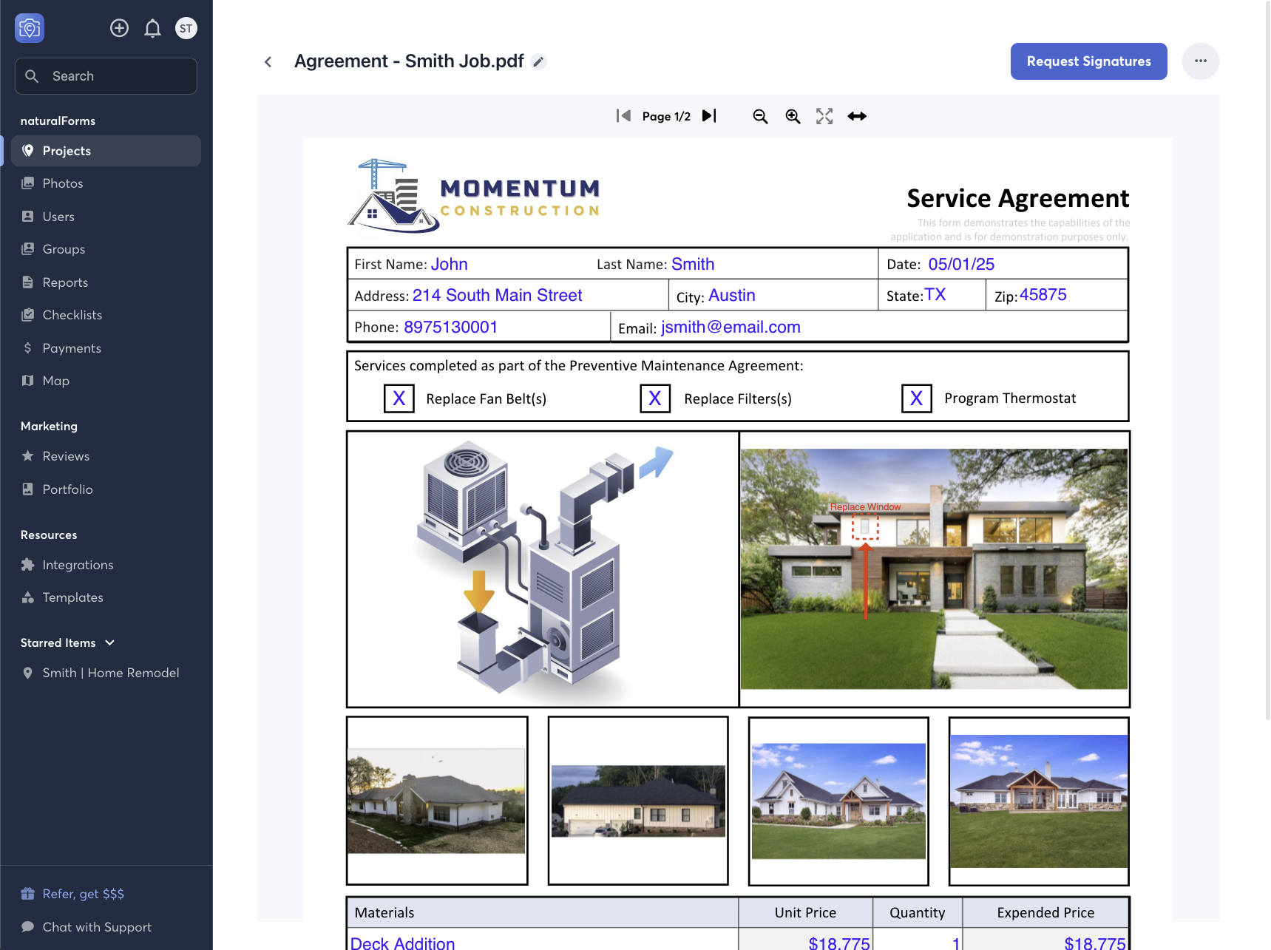Open the ST user avatar menu
Image resolution: width=1271 pixels, height=950 pixels.
pyautogui.click(x=186, y=28)
